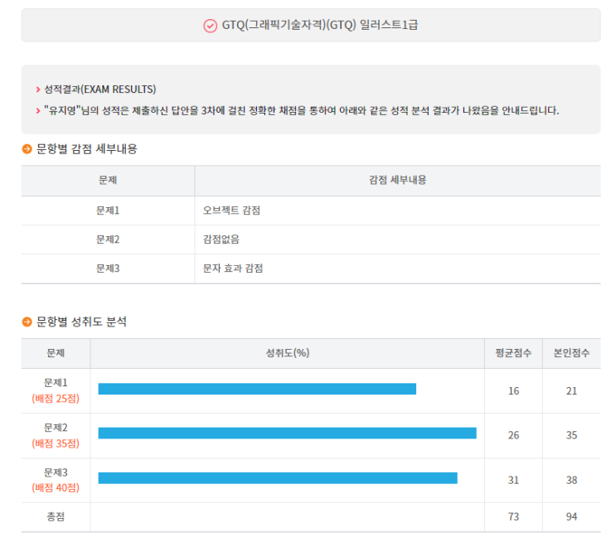Select the total average score 73
The height and width of the screenshot is (547, 616).
click(513, 517)
